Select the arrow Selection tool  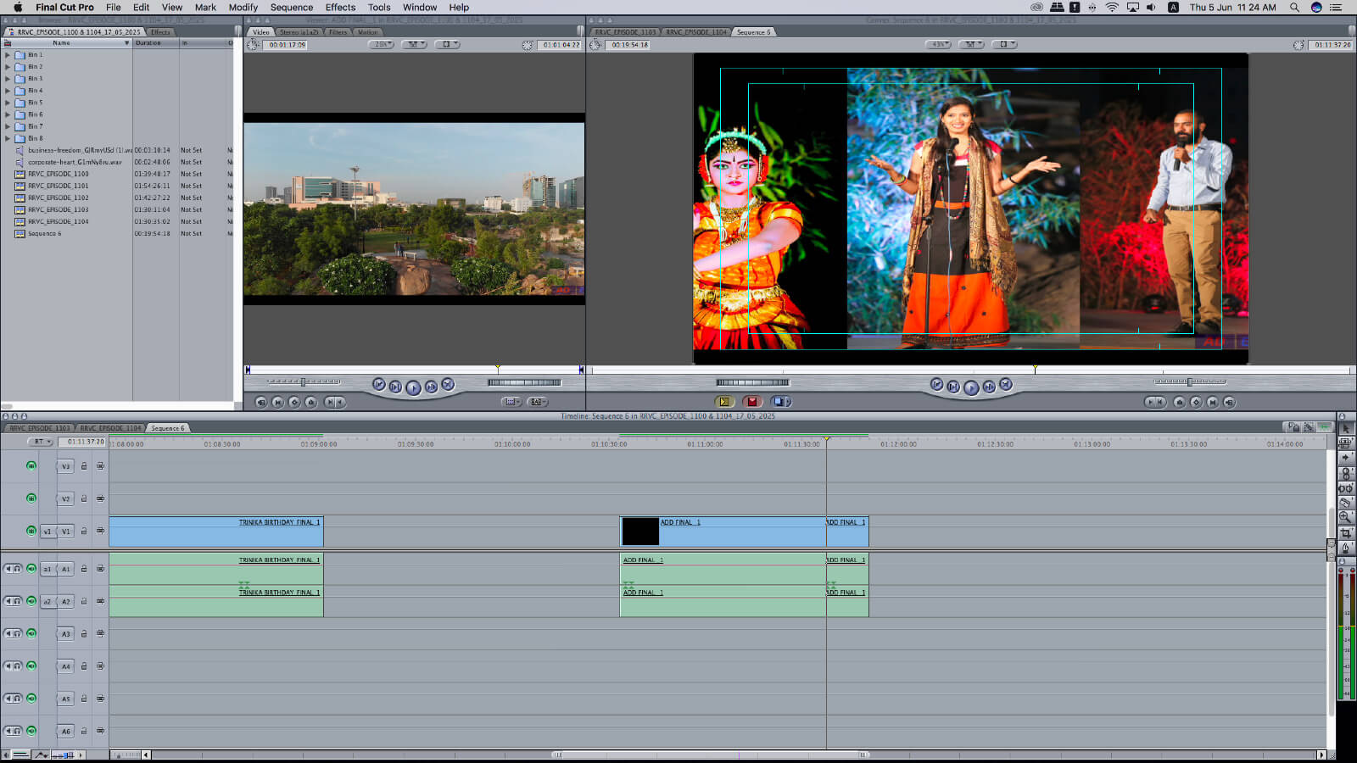[x=1345, y=428]
